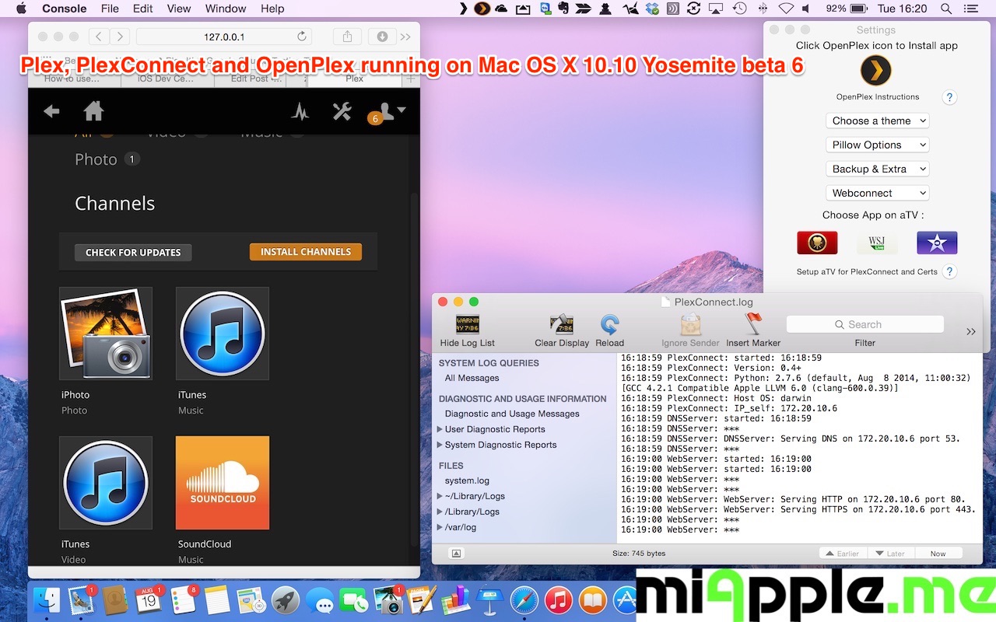Open Plex activity monitor icon
This screenshot has width=996, height=622.
300,112
